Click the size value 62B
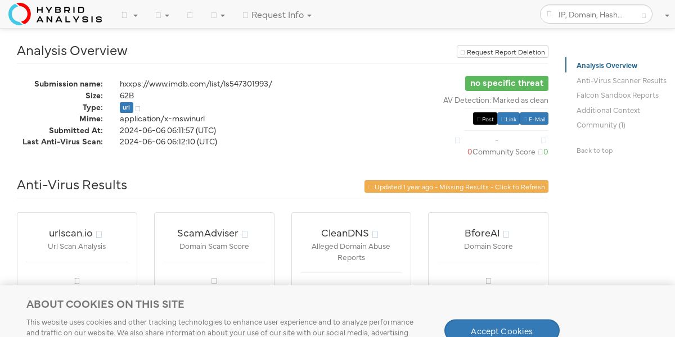The image size is (675, 337). (127, 95)
